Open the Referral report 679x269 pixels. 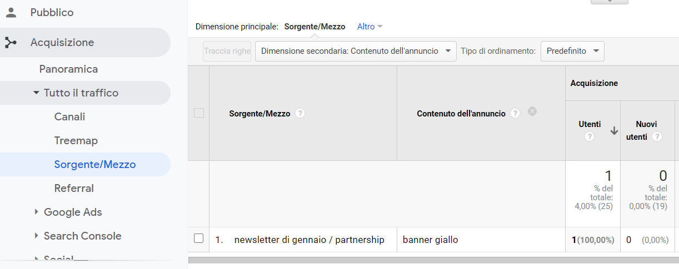74,189
